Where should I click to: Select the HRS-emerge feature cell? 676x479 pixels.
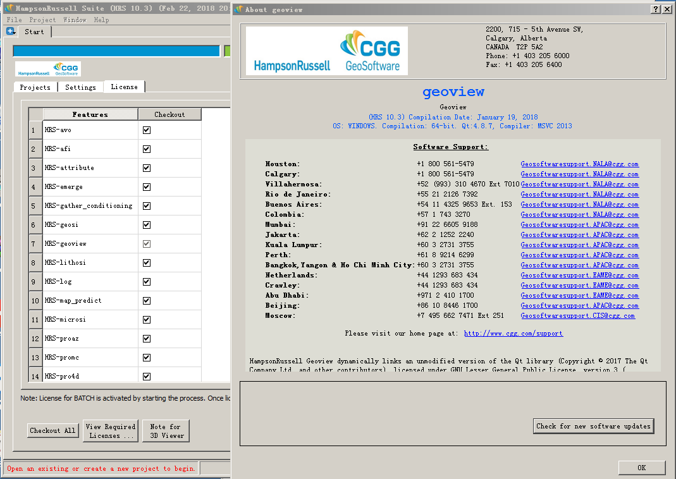90,187
